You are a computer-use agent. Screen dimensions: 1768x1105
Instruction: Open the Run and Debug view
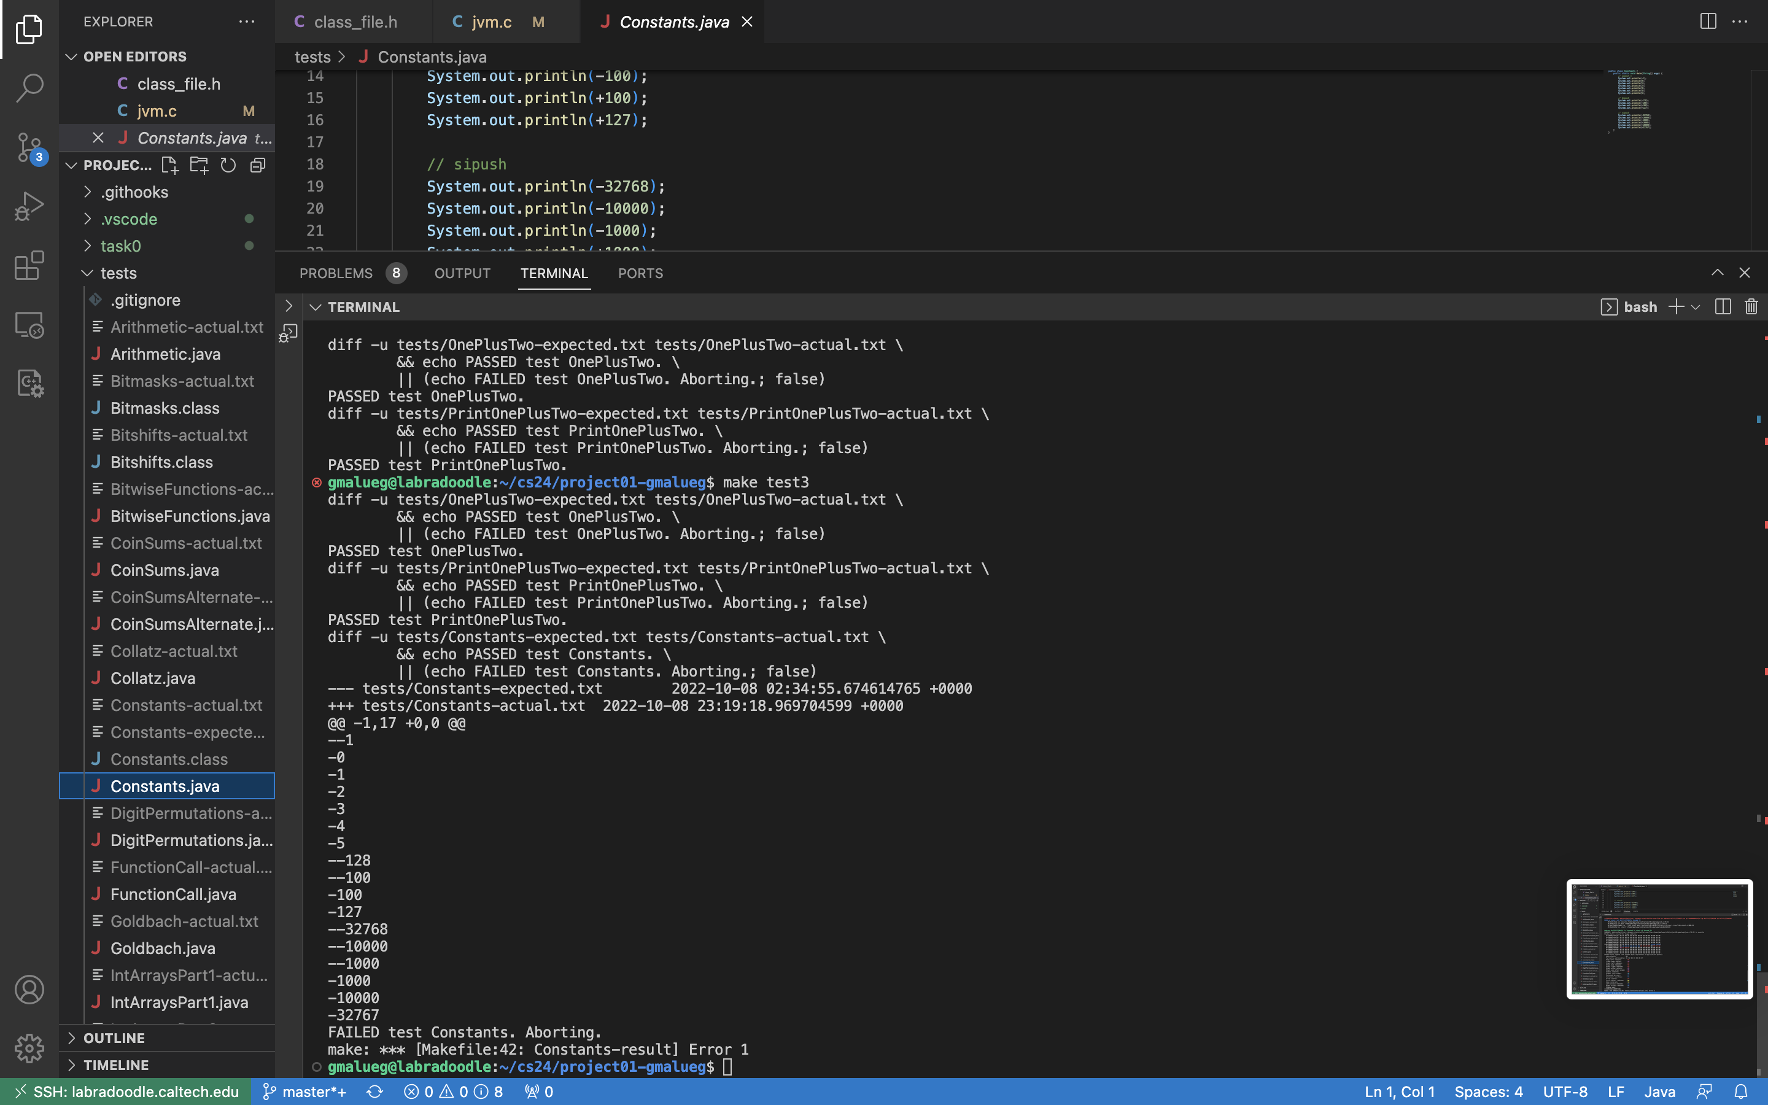(x=29, y=207)
